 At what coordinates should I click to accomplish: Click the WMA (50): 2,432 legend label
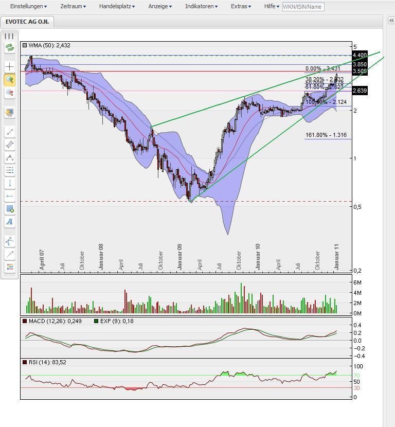[49, 45]
